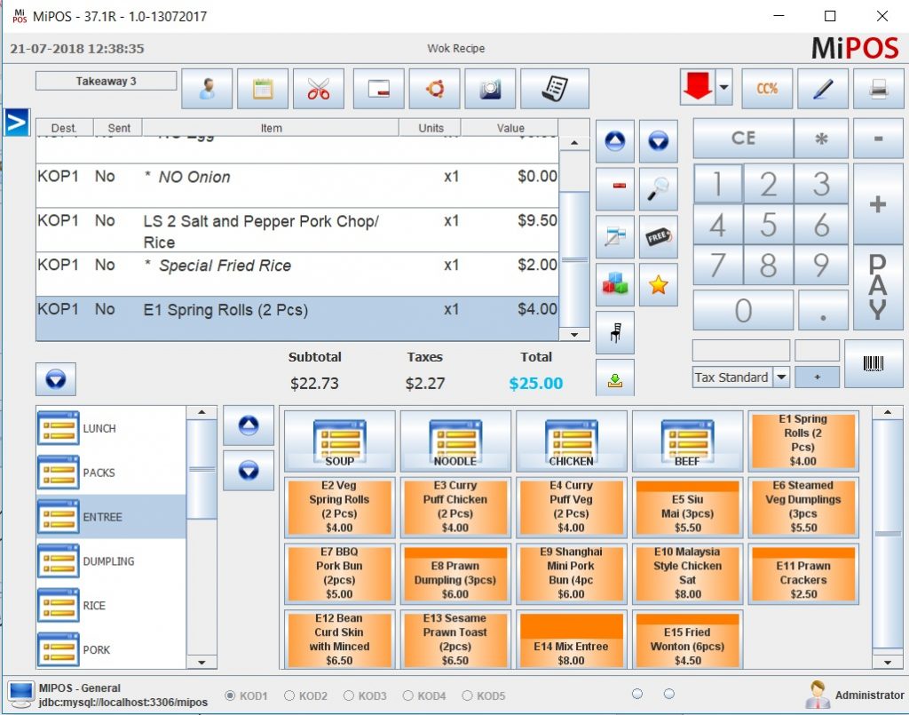Open the CHICKEN subcategory

tap(572, 441)
